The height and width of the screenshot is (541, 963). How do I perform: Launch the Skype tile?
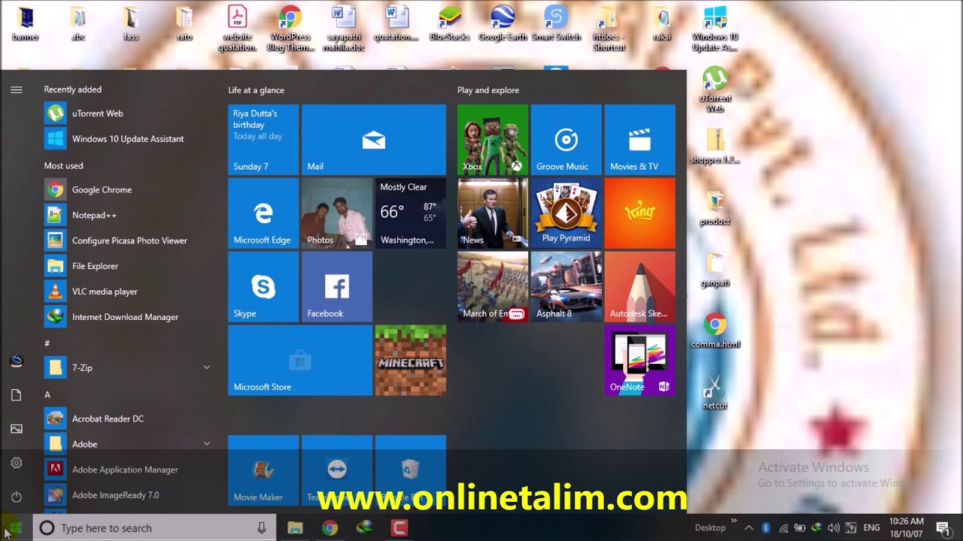263,287
